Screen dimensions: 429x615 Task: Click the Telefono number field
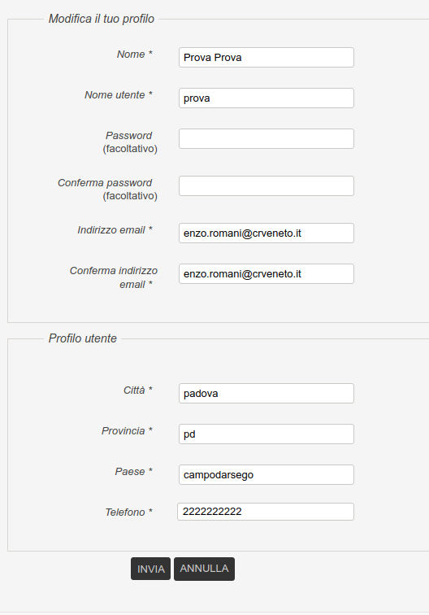(266, 512)
